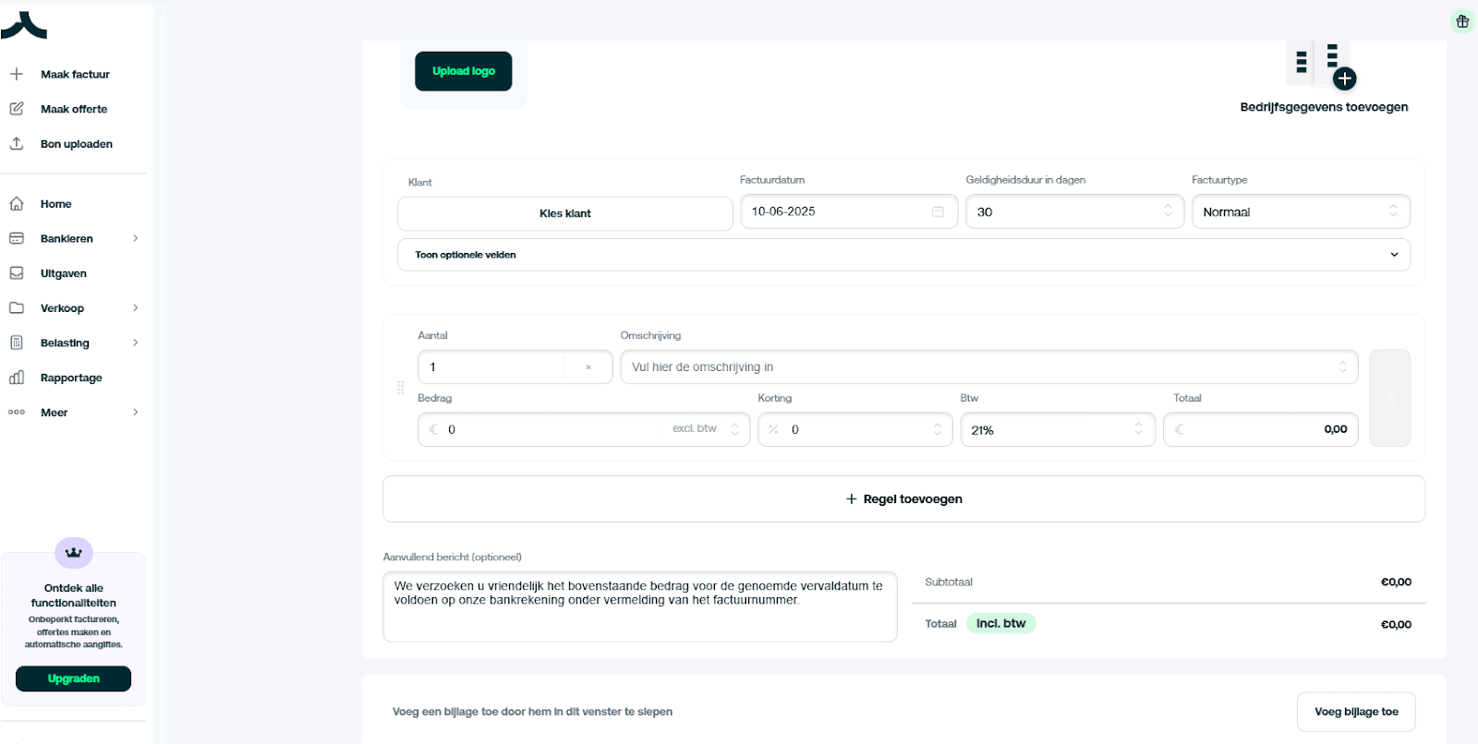This screenshot has height=744, width=1478.
Task: Expand Toon optionele velden
Action: click(903, 255)
